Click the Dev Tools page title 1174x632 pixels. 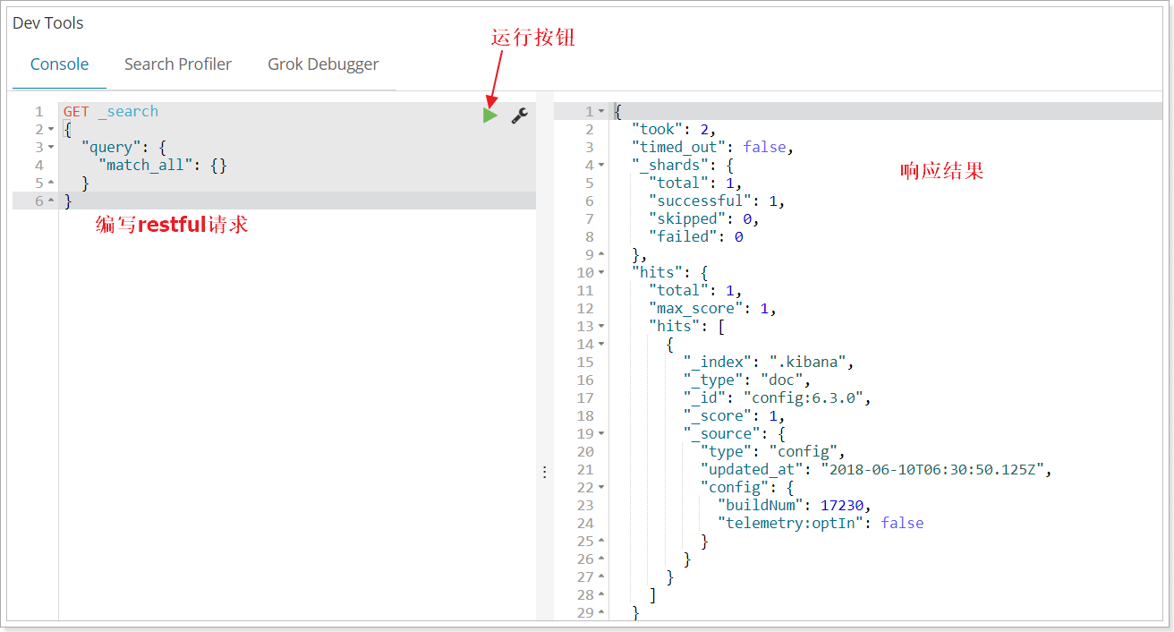click(x=48, y=23)
